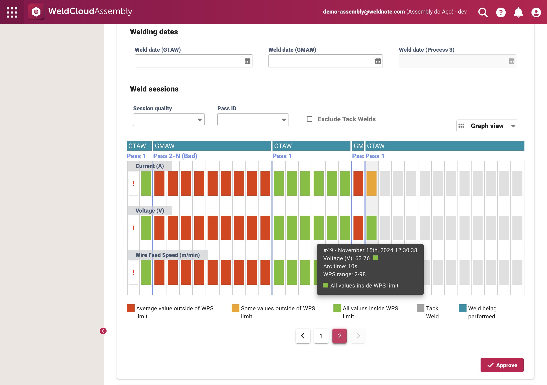Viewport: 547px width, 385px height.
Task: Open the user account icon
Action: (x=536, y=12)
